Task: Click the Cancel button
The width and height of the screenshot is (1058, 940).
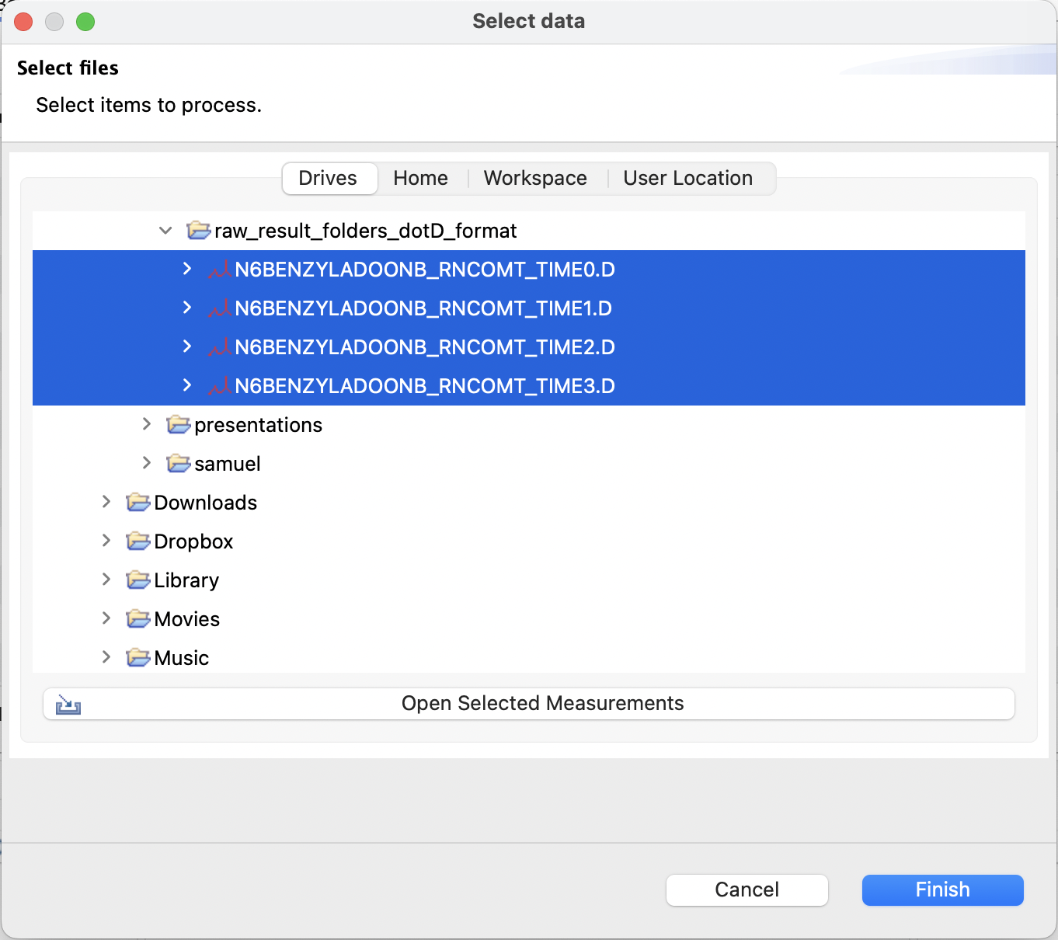Action: [x=747, y=890]
